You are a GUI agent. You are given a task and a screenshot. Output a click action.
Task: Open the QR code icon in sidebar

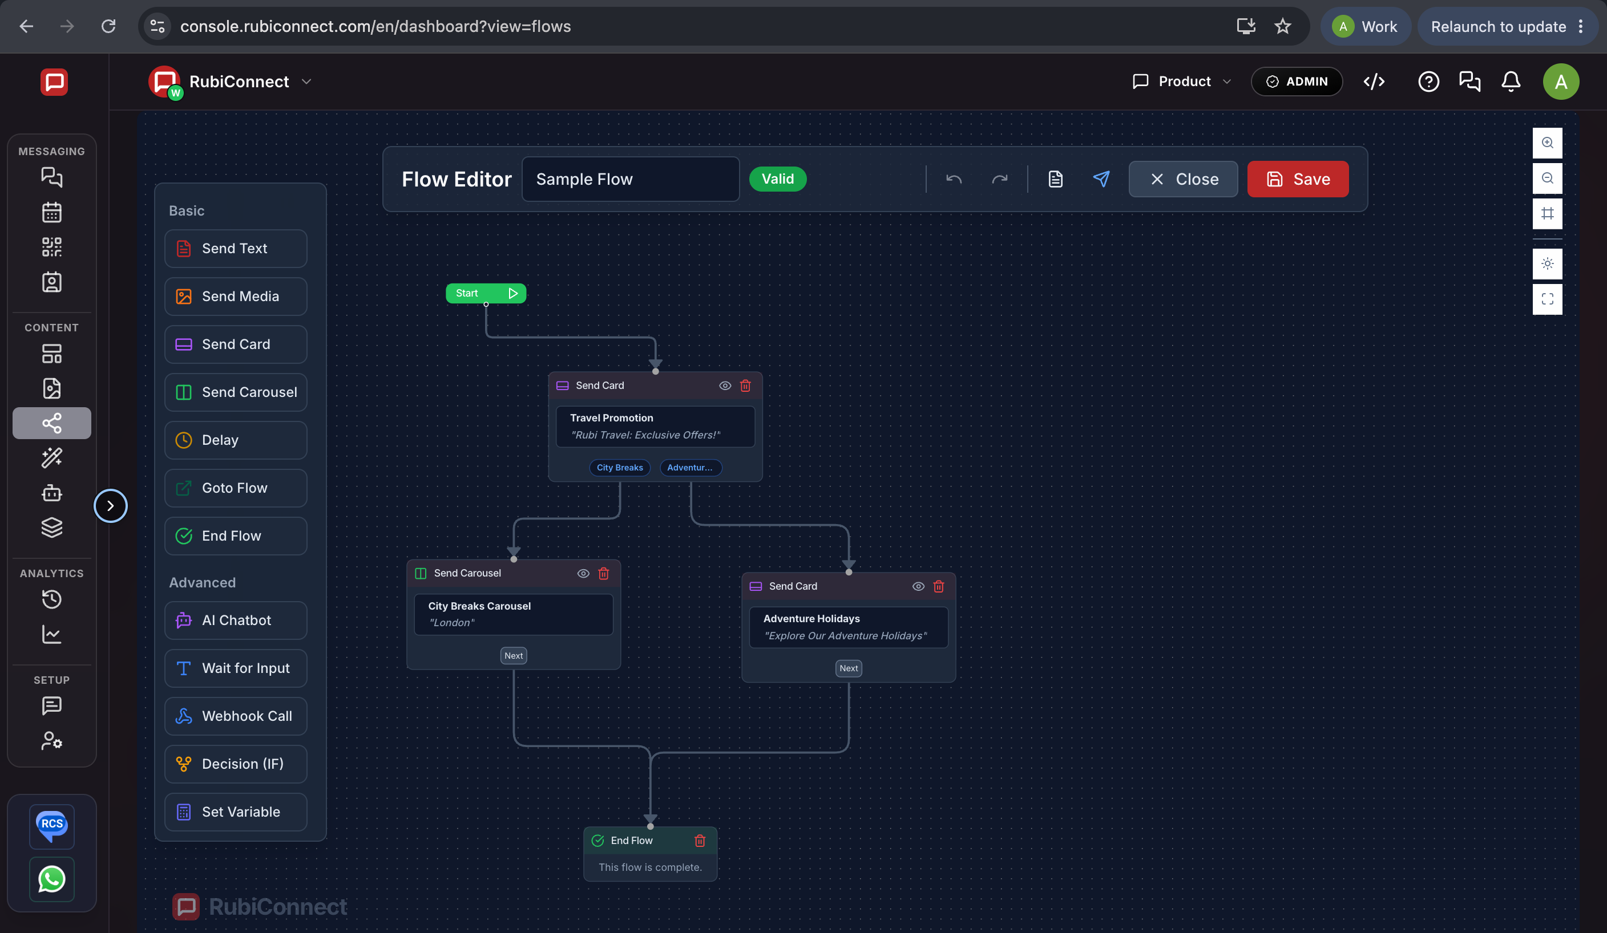[52, 246]
